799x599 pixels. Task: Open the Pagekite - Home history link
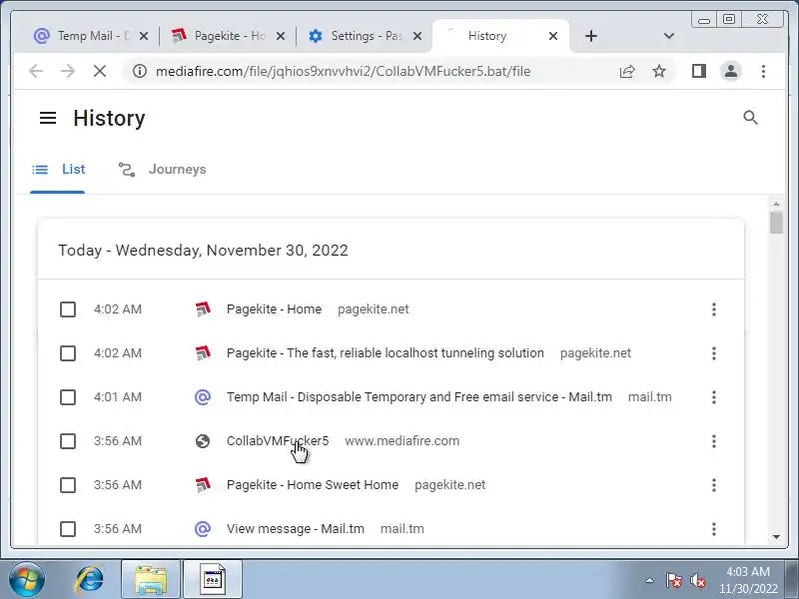(x=274, y=309)
